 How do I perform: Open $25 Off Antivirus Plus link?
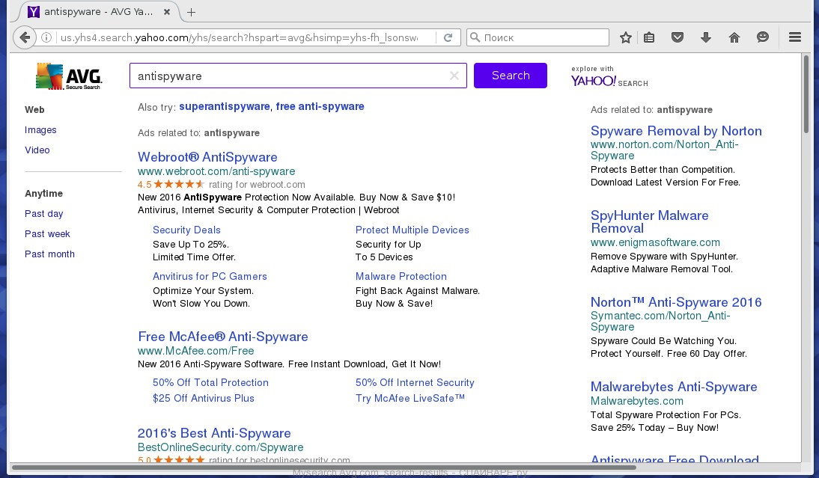pos(203,398)
